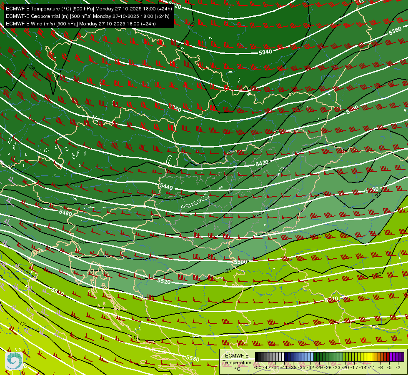Click the -2 tick label in the legend
The image size is (408, 375).
click(x=398, y=367)
